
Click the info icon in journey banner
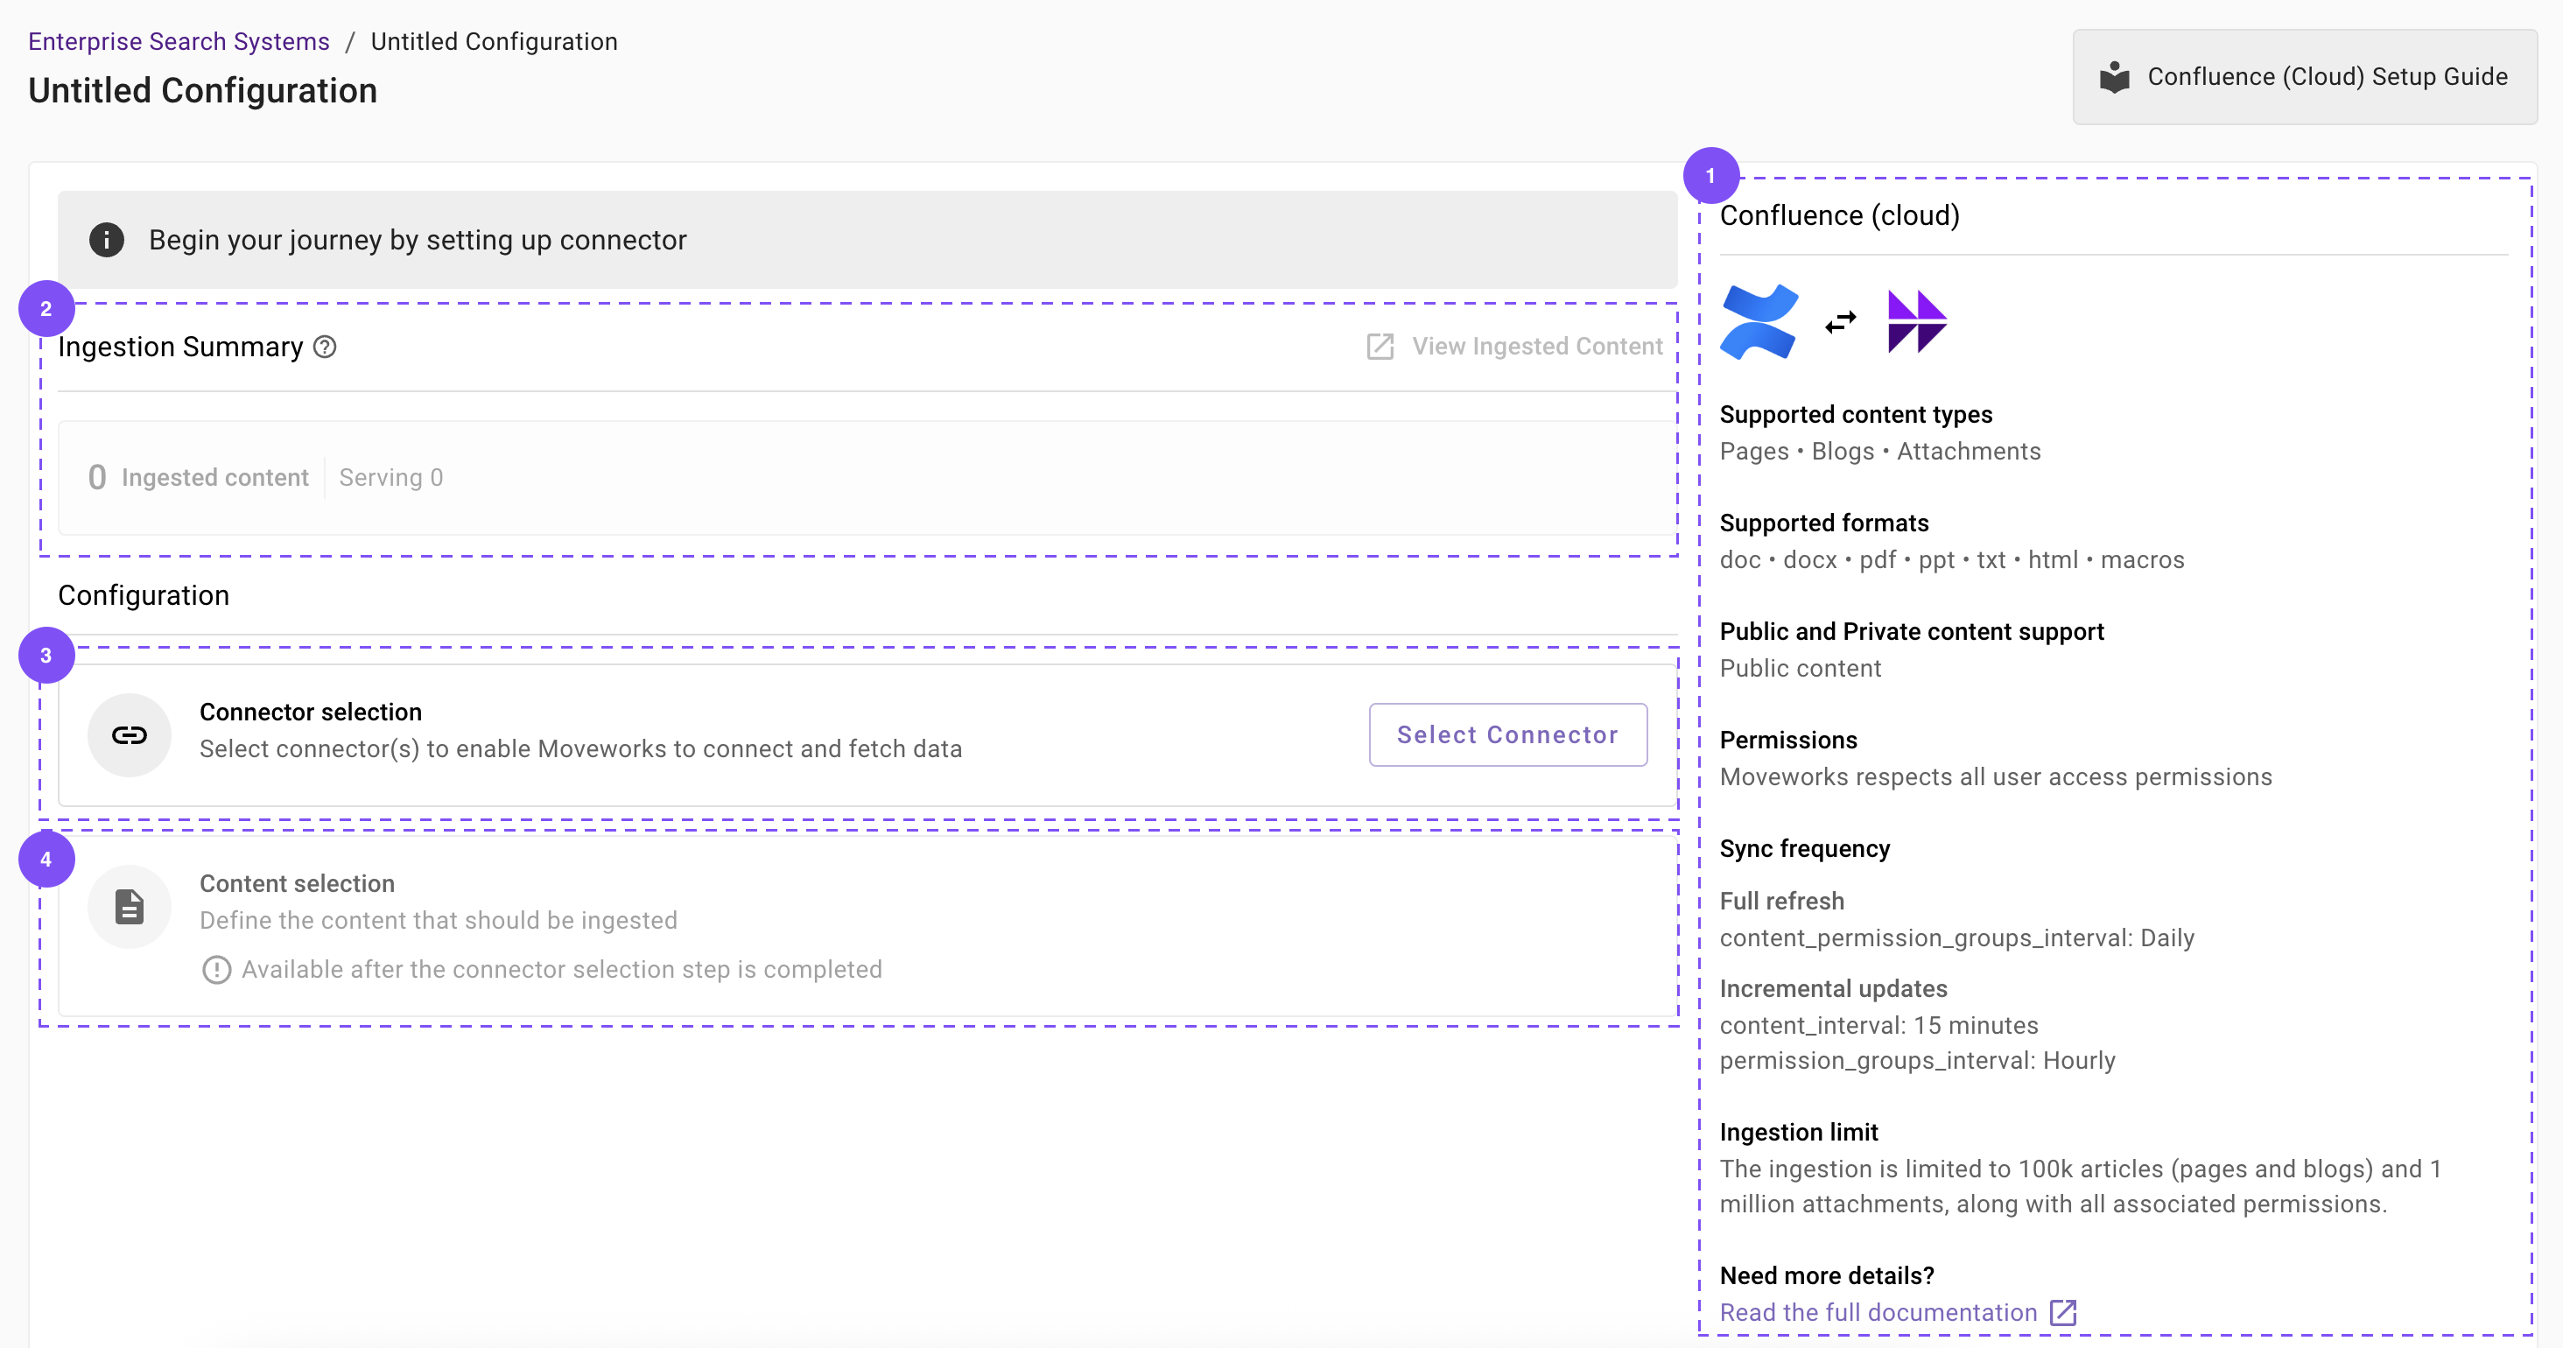coord(107,240)
